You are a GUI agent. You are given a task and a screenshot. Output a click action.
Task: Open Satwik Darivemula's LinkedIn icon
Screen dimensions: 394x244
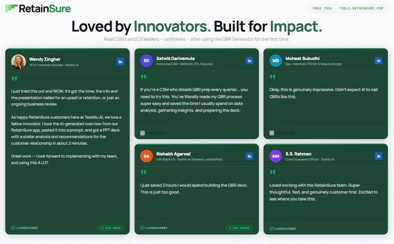coord(249,61)
